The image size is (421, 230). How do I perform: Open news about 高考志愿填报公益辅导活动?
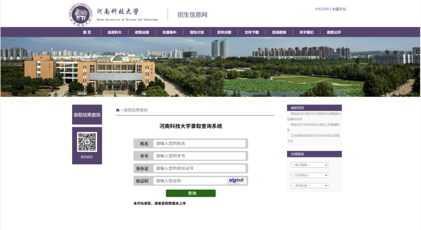pos(314,116)
